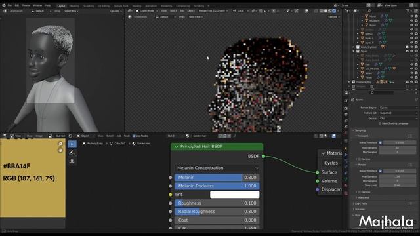Toggle the Use Nodes checkbox
Screen dimensions: 420x236
point(134,136)
